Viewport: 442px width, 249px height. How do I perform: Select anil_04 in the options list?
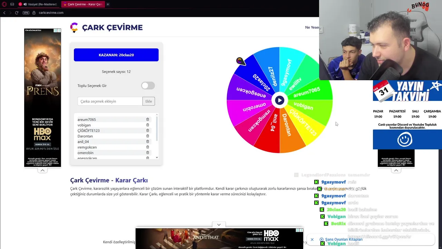[83, 142]
